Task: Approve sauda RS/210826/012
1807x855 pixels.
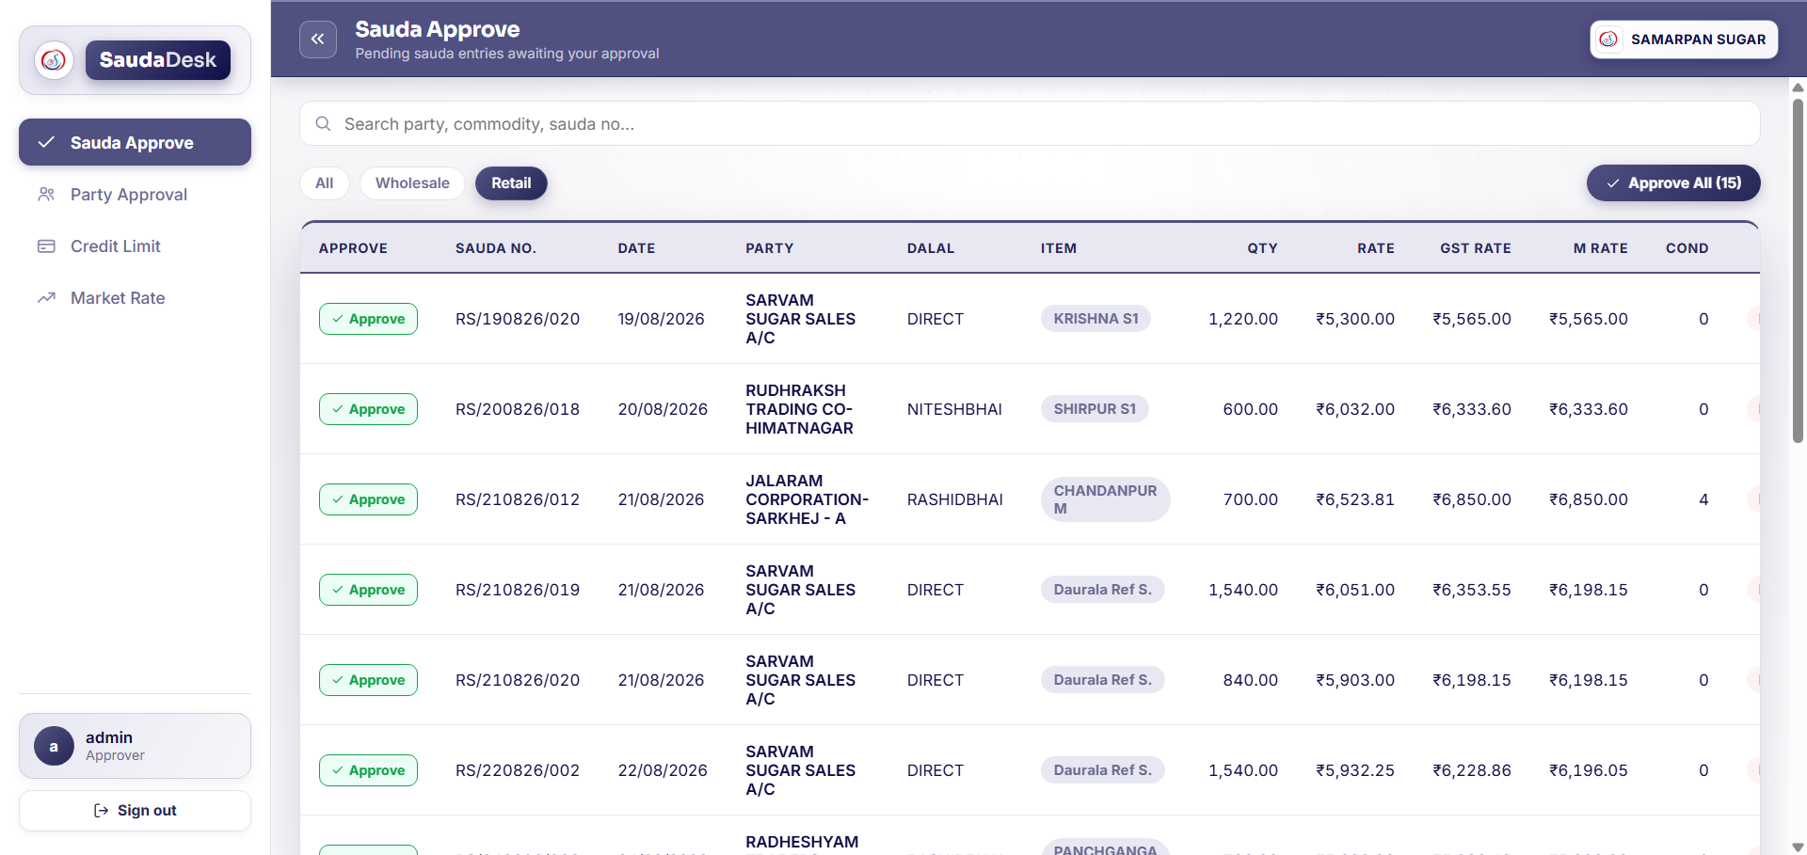Action: (368, 499)
